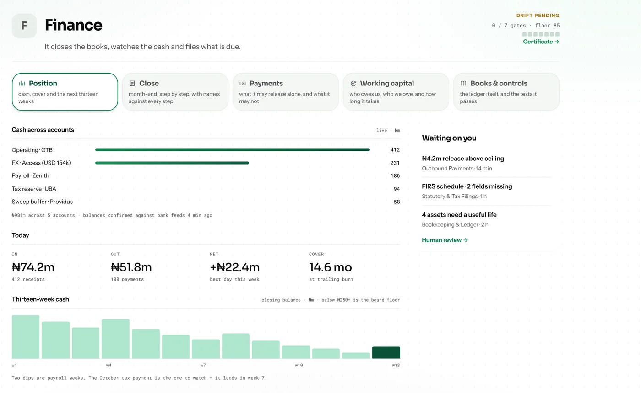Click the live · ₦m indicator
641x393 pixels.
tap(388, 130)
